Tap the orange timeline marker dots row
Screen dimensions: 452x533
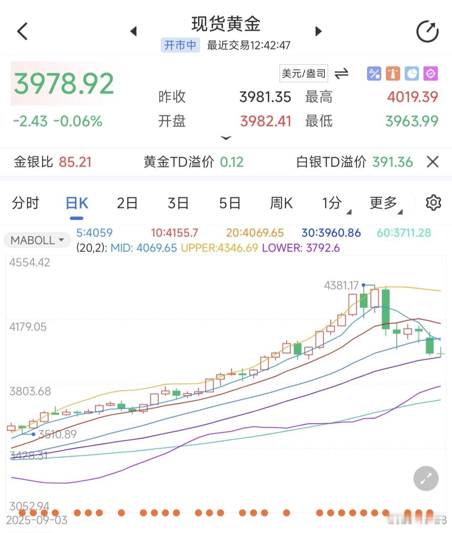click(226, 513)
